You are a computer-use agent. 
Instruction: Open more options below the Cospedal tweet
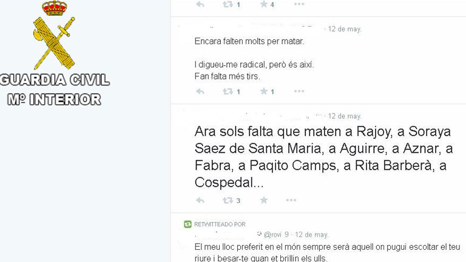tap(291, 200)
